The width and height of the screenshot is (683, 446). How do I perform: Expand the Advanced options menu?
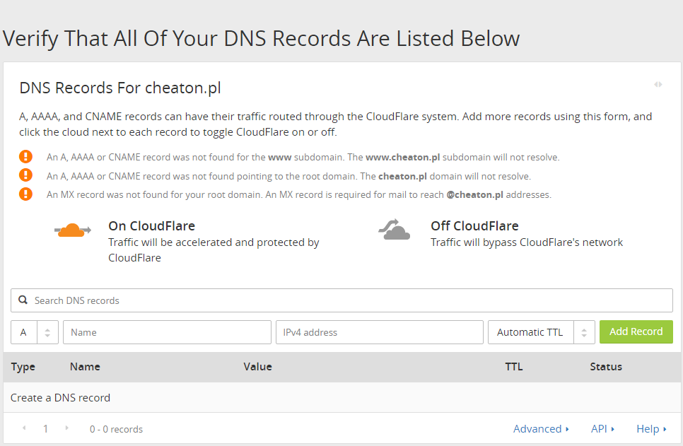click(541, 429)
